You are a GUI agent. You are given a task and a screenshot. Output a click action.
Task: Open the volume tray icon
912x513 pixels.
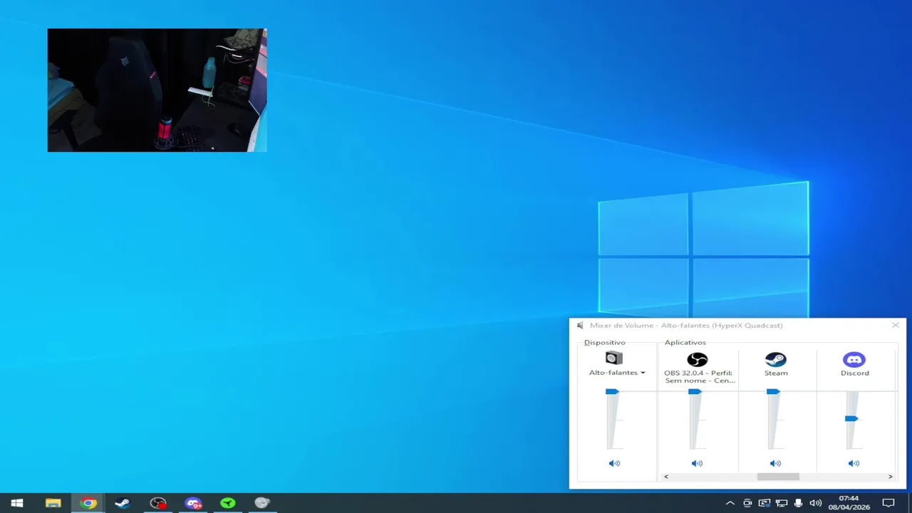[816, 503]
